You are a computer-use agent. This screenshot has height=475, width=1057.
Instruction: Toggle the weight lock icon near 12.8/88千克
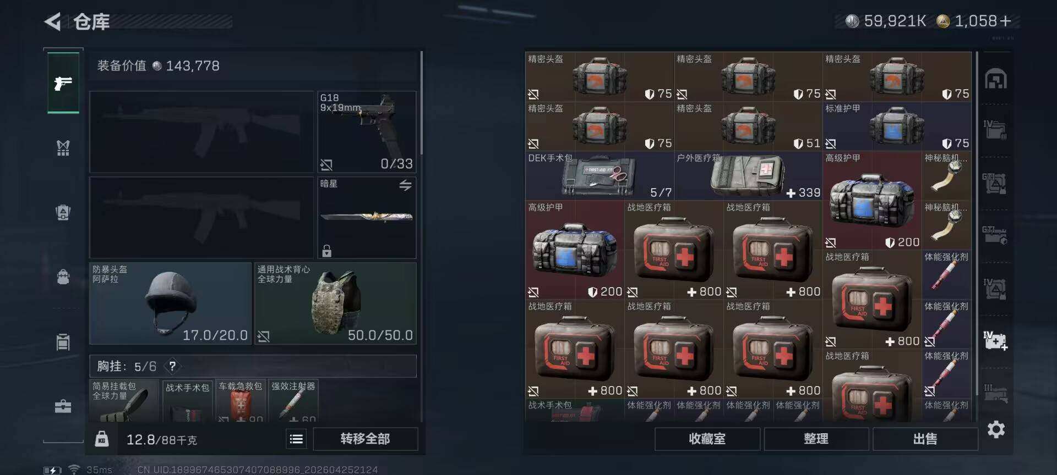click(x=102, y=439)
